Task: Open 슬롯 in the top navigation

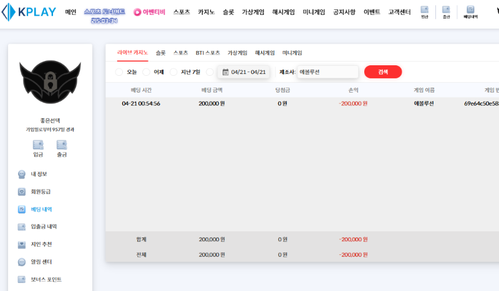Action: point(228,12)
